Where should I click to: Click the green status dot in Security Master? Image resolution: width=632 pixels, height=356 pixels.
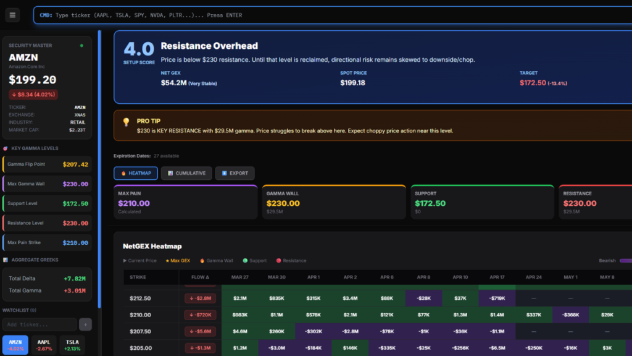[81, 45]
